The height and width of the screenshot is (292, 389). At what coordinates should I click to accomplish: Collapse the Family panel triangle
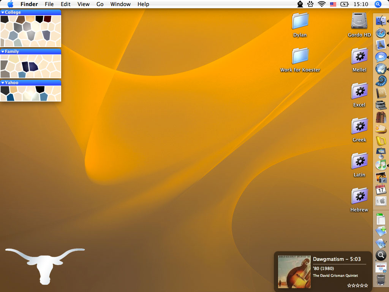coord(3,51)
